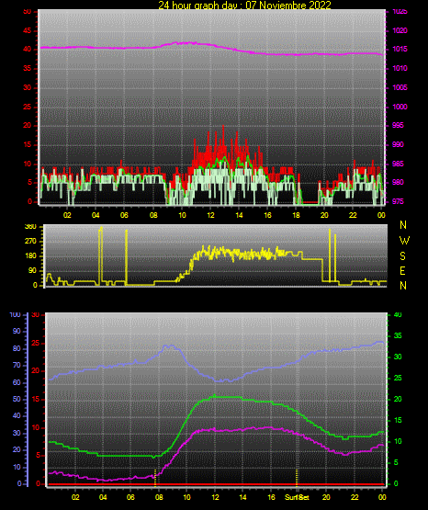This screenshot has width=428, height=510.
Task: Click the red 45 label on the top chart axis
Action: tap(28, 31)
